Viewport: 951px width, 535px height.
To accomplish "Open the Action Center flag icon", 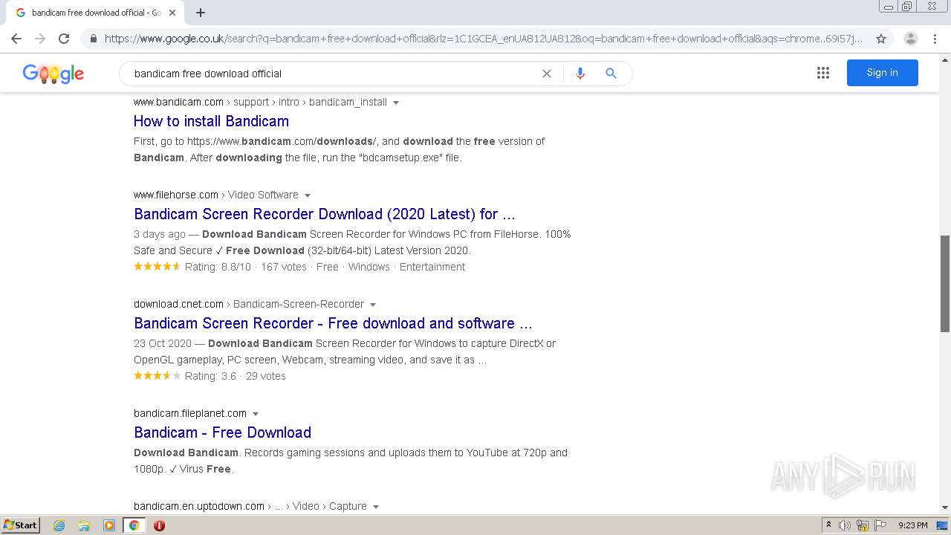I will tap(880, 525).
